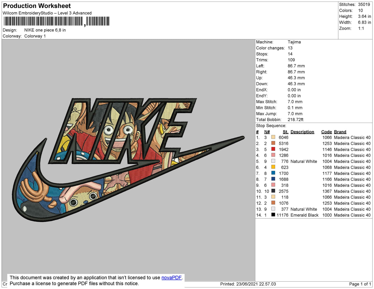Screen dimensions: 374x289
Task: Click the Production Worksheet title
Action: (x=37, y=6)
